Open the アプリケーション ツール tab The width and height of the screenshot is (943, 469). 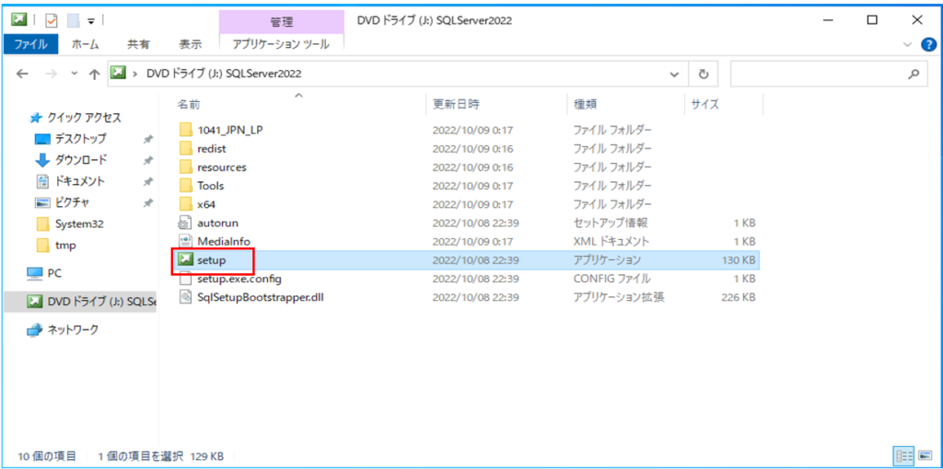click(x=281, y=43)
